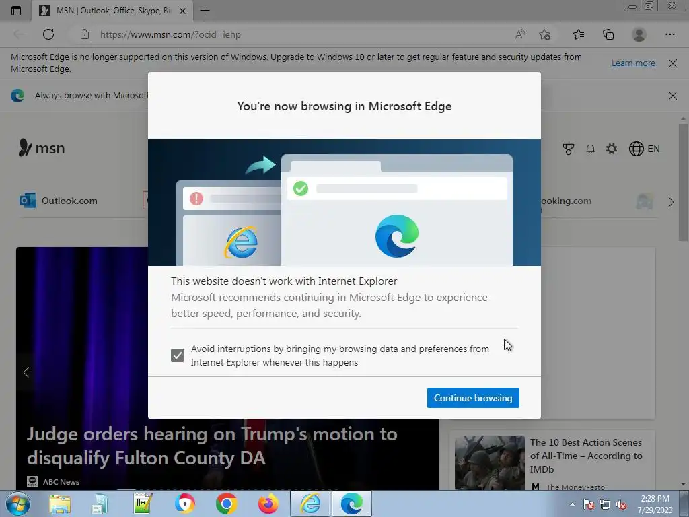Open Settings and more menu
This screenshot has height=517, width=689.
pyautogui.click(x=669, y=34)
